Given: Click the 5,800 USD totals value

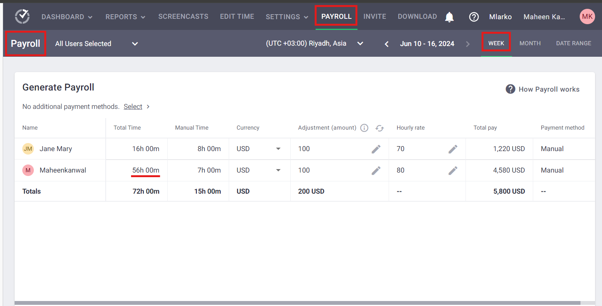Looking at the screenshot, I should click(509, 191).
